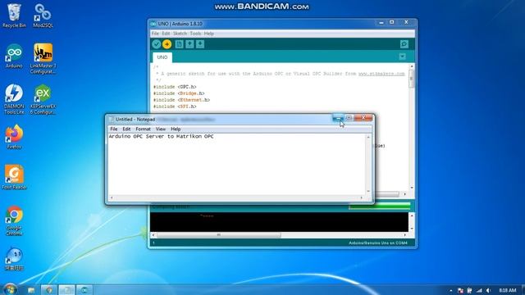This screenshot has height=295, width=525.
Task: Click the Notepad vertical scroll-up arrow
Action: pos(368,137)
